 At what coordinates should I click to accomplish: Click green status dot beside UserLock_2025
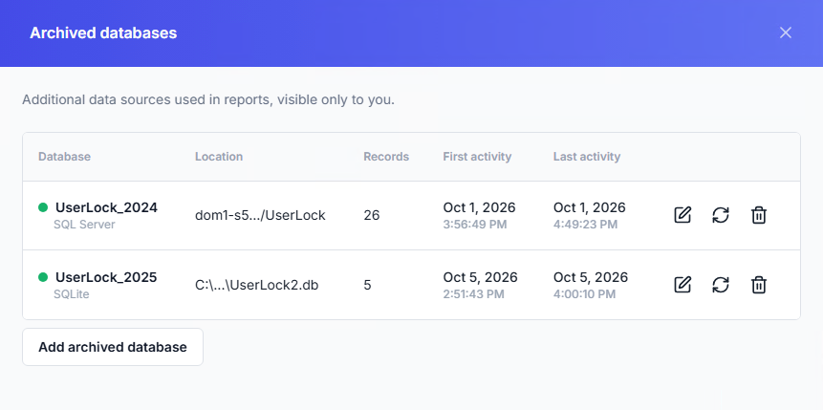(x=43, y=277)
